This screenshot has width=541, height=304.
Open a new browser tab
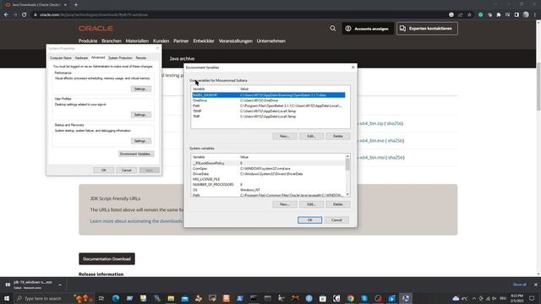[x=76, y=5]
